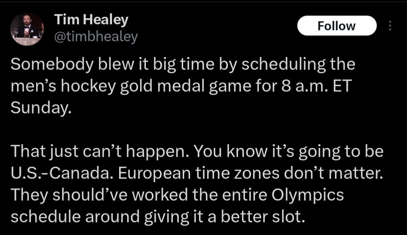
Task: Open Tim Healey's profile picture
Action: click(x=27, y=29)
